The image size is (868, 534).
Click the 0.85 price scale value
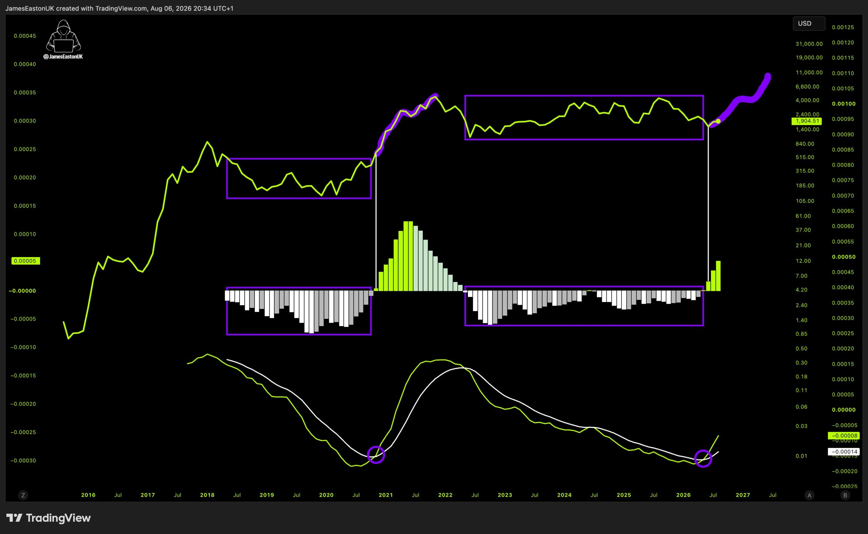[801, 334]
